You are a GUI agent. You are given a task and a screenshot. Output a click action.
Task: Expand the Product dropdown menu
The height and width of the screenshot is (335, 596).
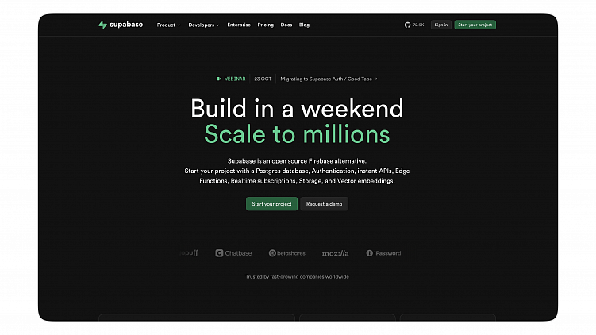[168, 25]
